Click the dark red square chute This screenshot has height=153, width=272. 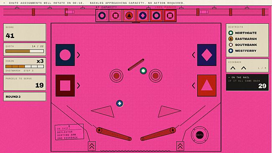click(65, 86)
